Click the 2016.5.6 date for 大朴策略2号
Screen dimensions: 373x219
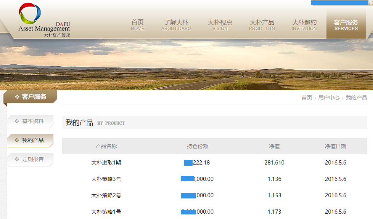[335, 195]
